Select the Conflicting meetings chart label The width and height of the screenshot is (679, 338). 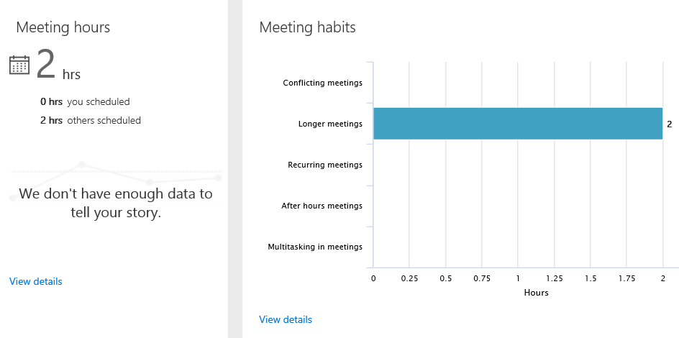tap(322, 83)
